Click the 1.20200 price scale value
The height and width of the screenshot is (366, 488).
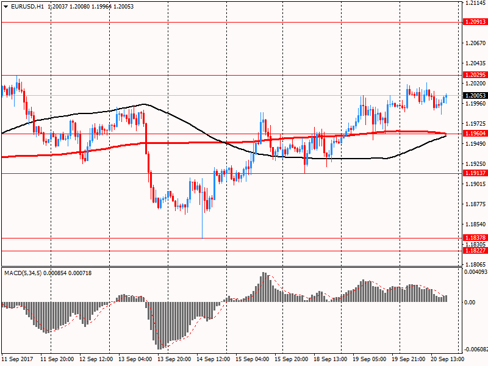476,84
